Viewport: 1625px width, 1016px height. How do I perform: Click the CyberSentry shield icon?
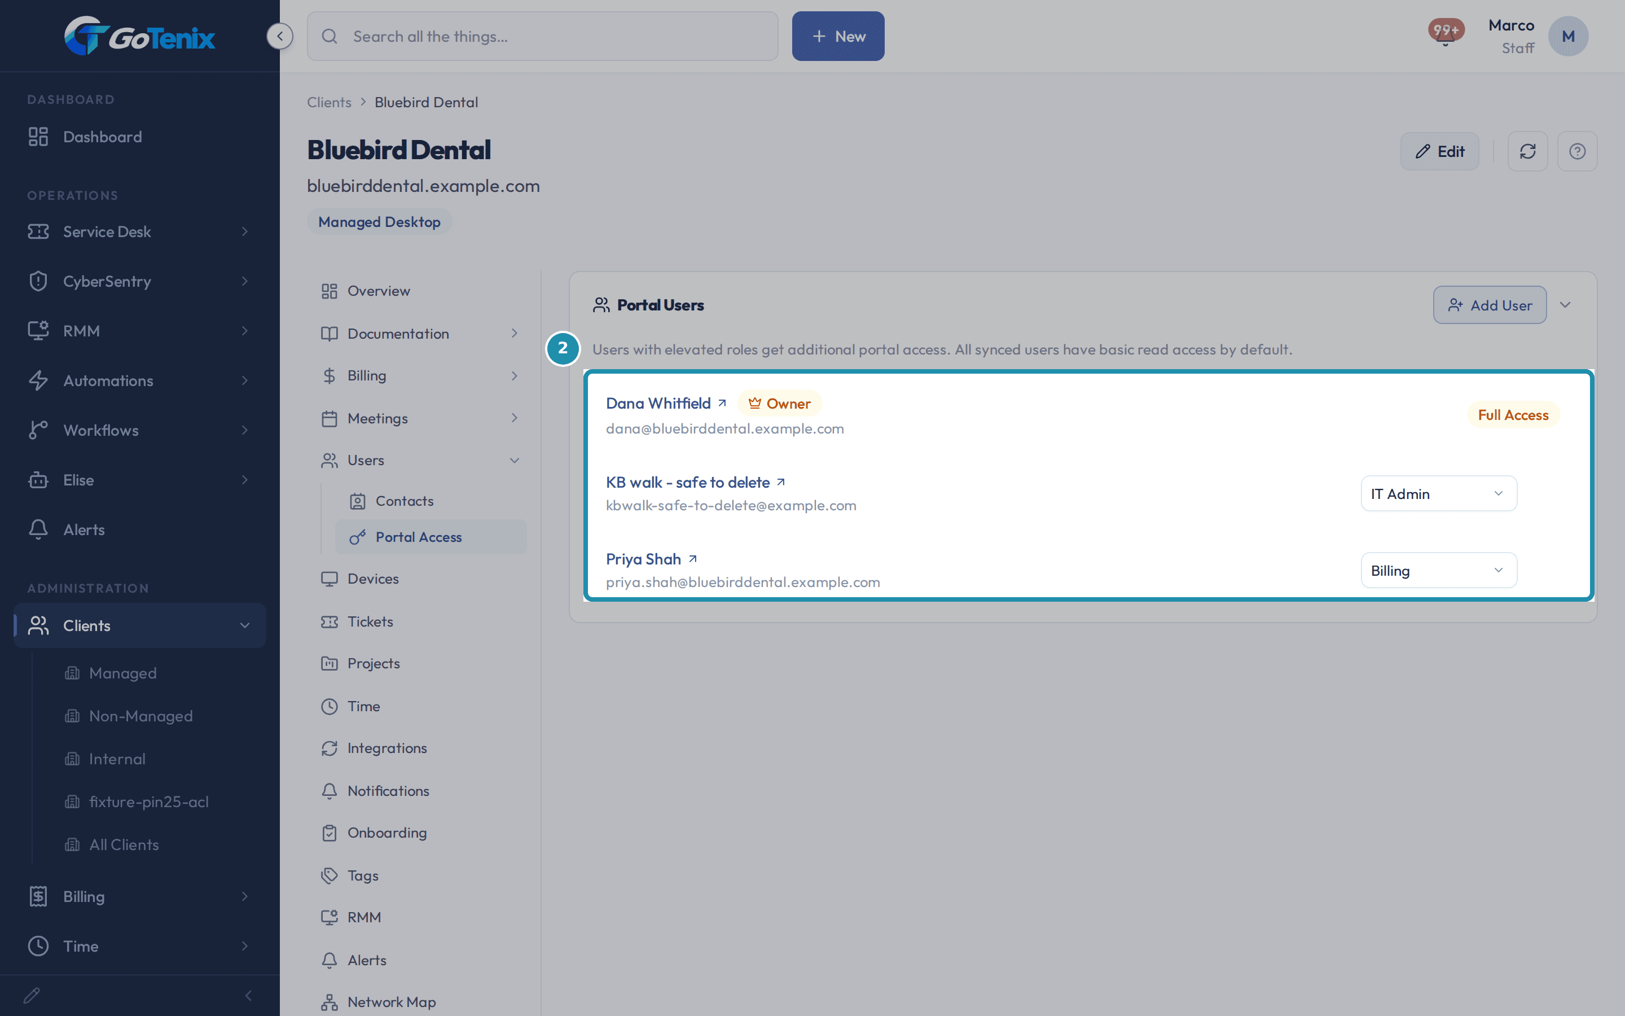[x=38, y=281]
